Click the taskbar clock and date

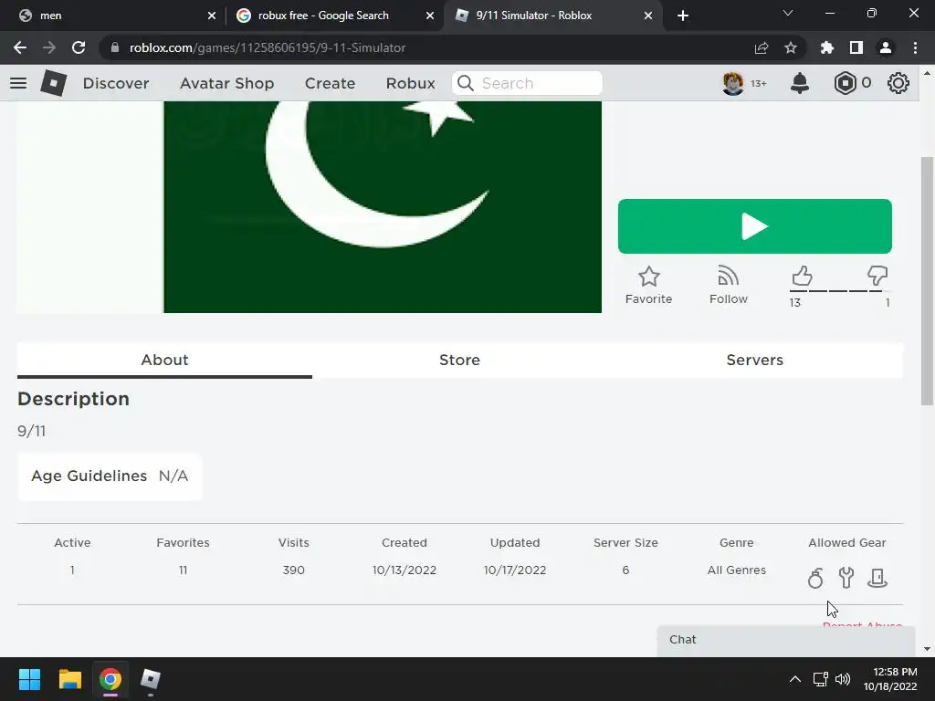tap(889, 679)
